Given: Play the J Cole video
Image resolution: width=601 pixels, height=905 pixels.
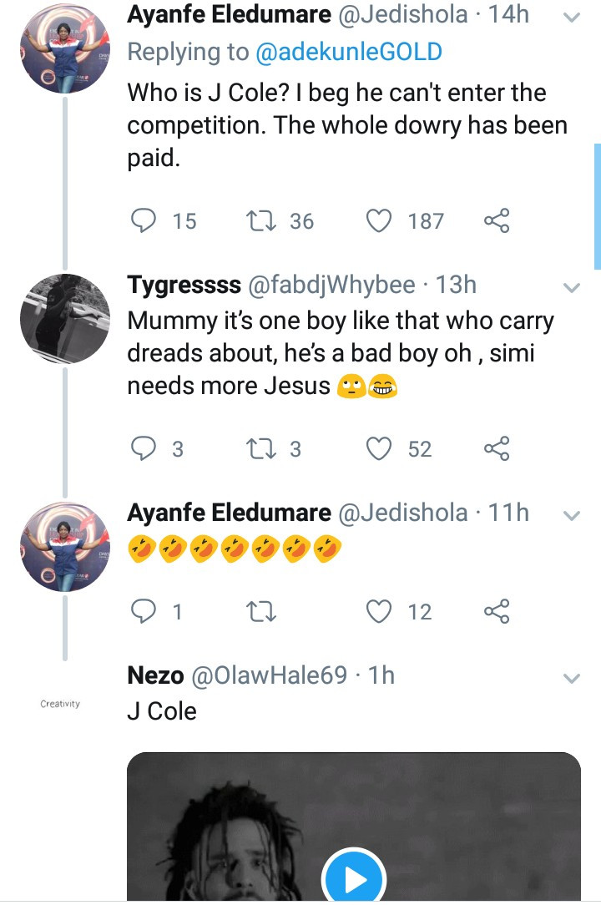Looking at the screenshot, I should click(353, 877).
